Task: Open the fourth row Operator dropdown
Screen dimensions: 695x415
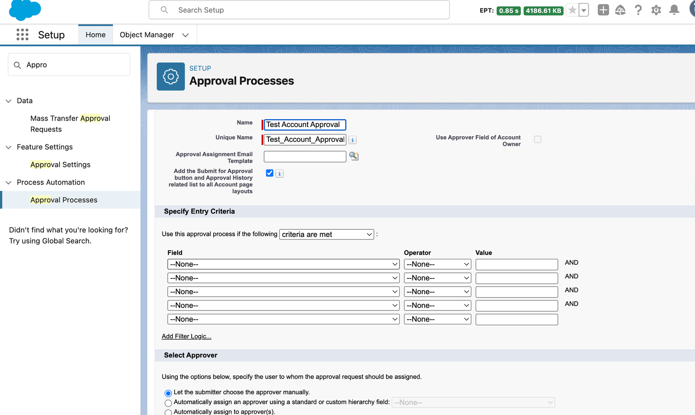Action: coord(437,305)
